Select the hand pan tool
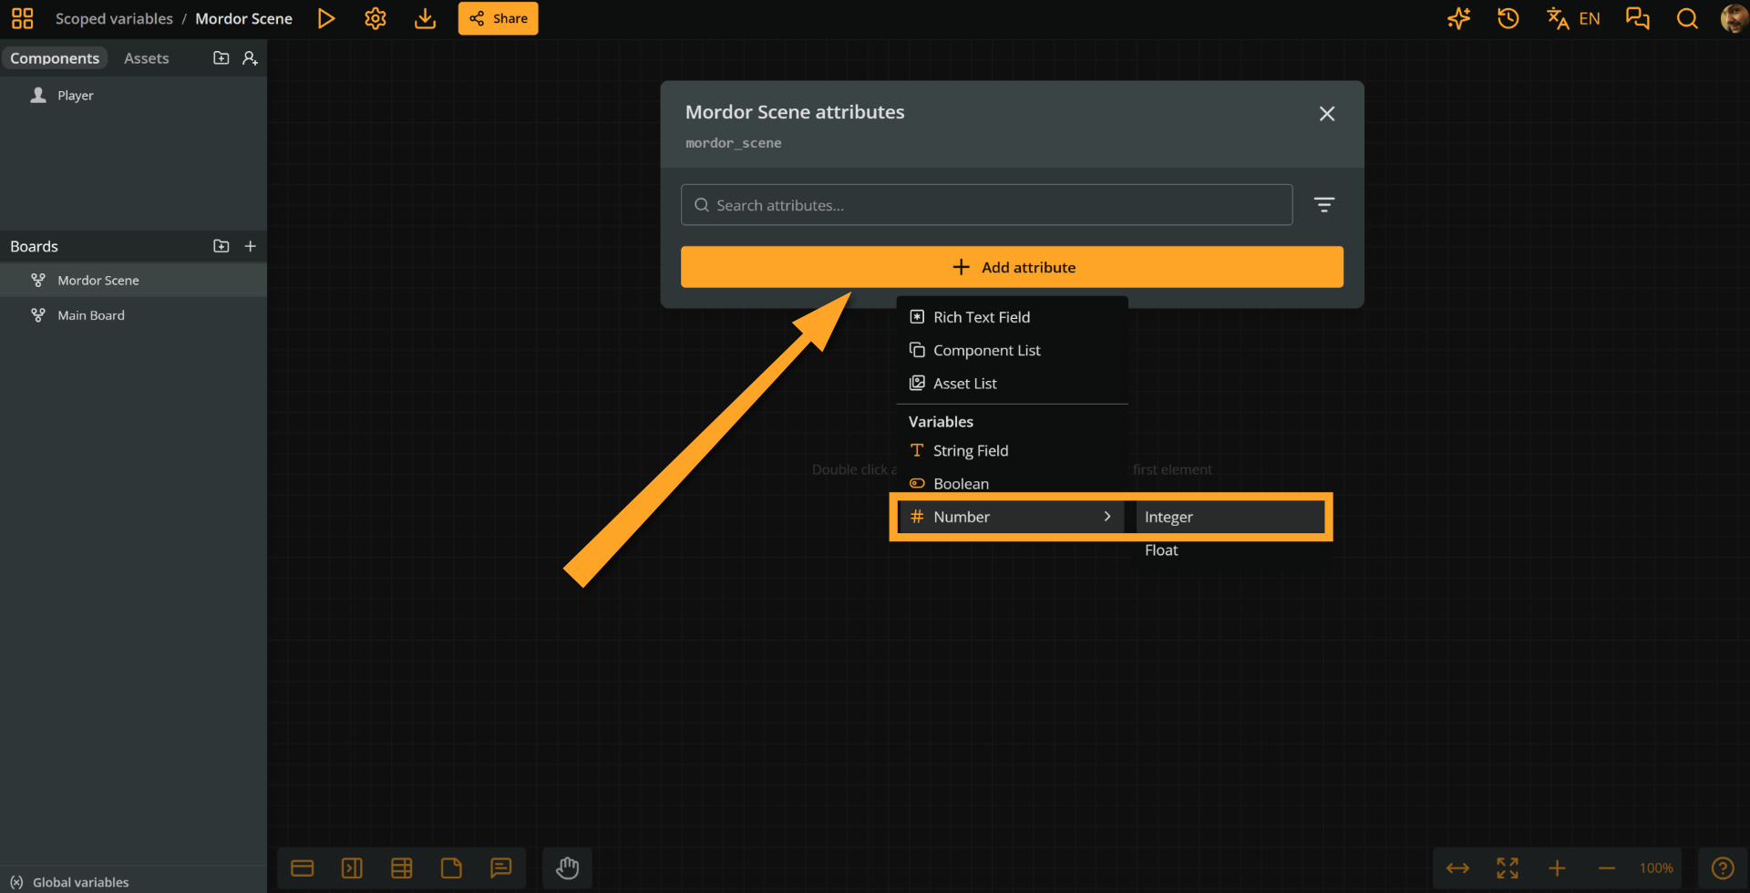This screenshot has width=1750, height=893. [x=567, y=868]
